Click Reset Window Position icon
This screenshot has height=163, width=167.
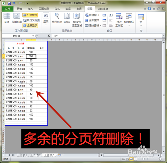click(x=111, y=26)
